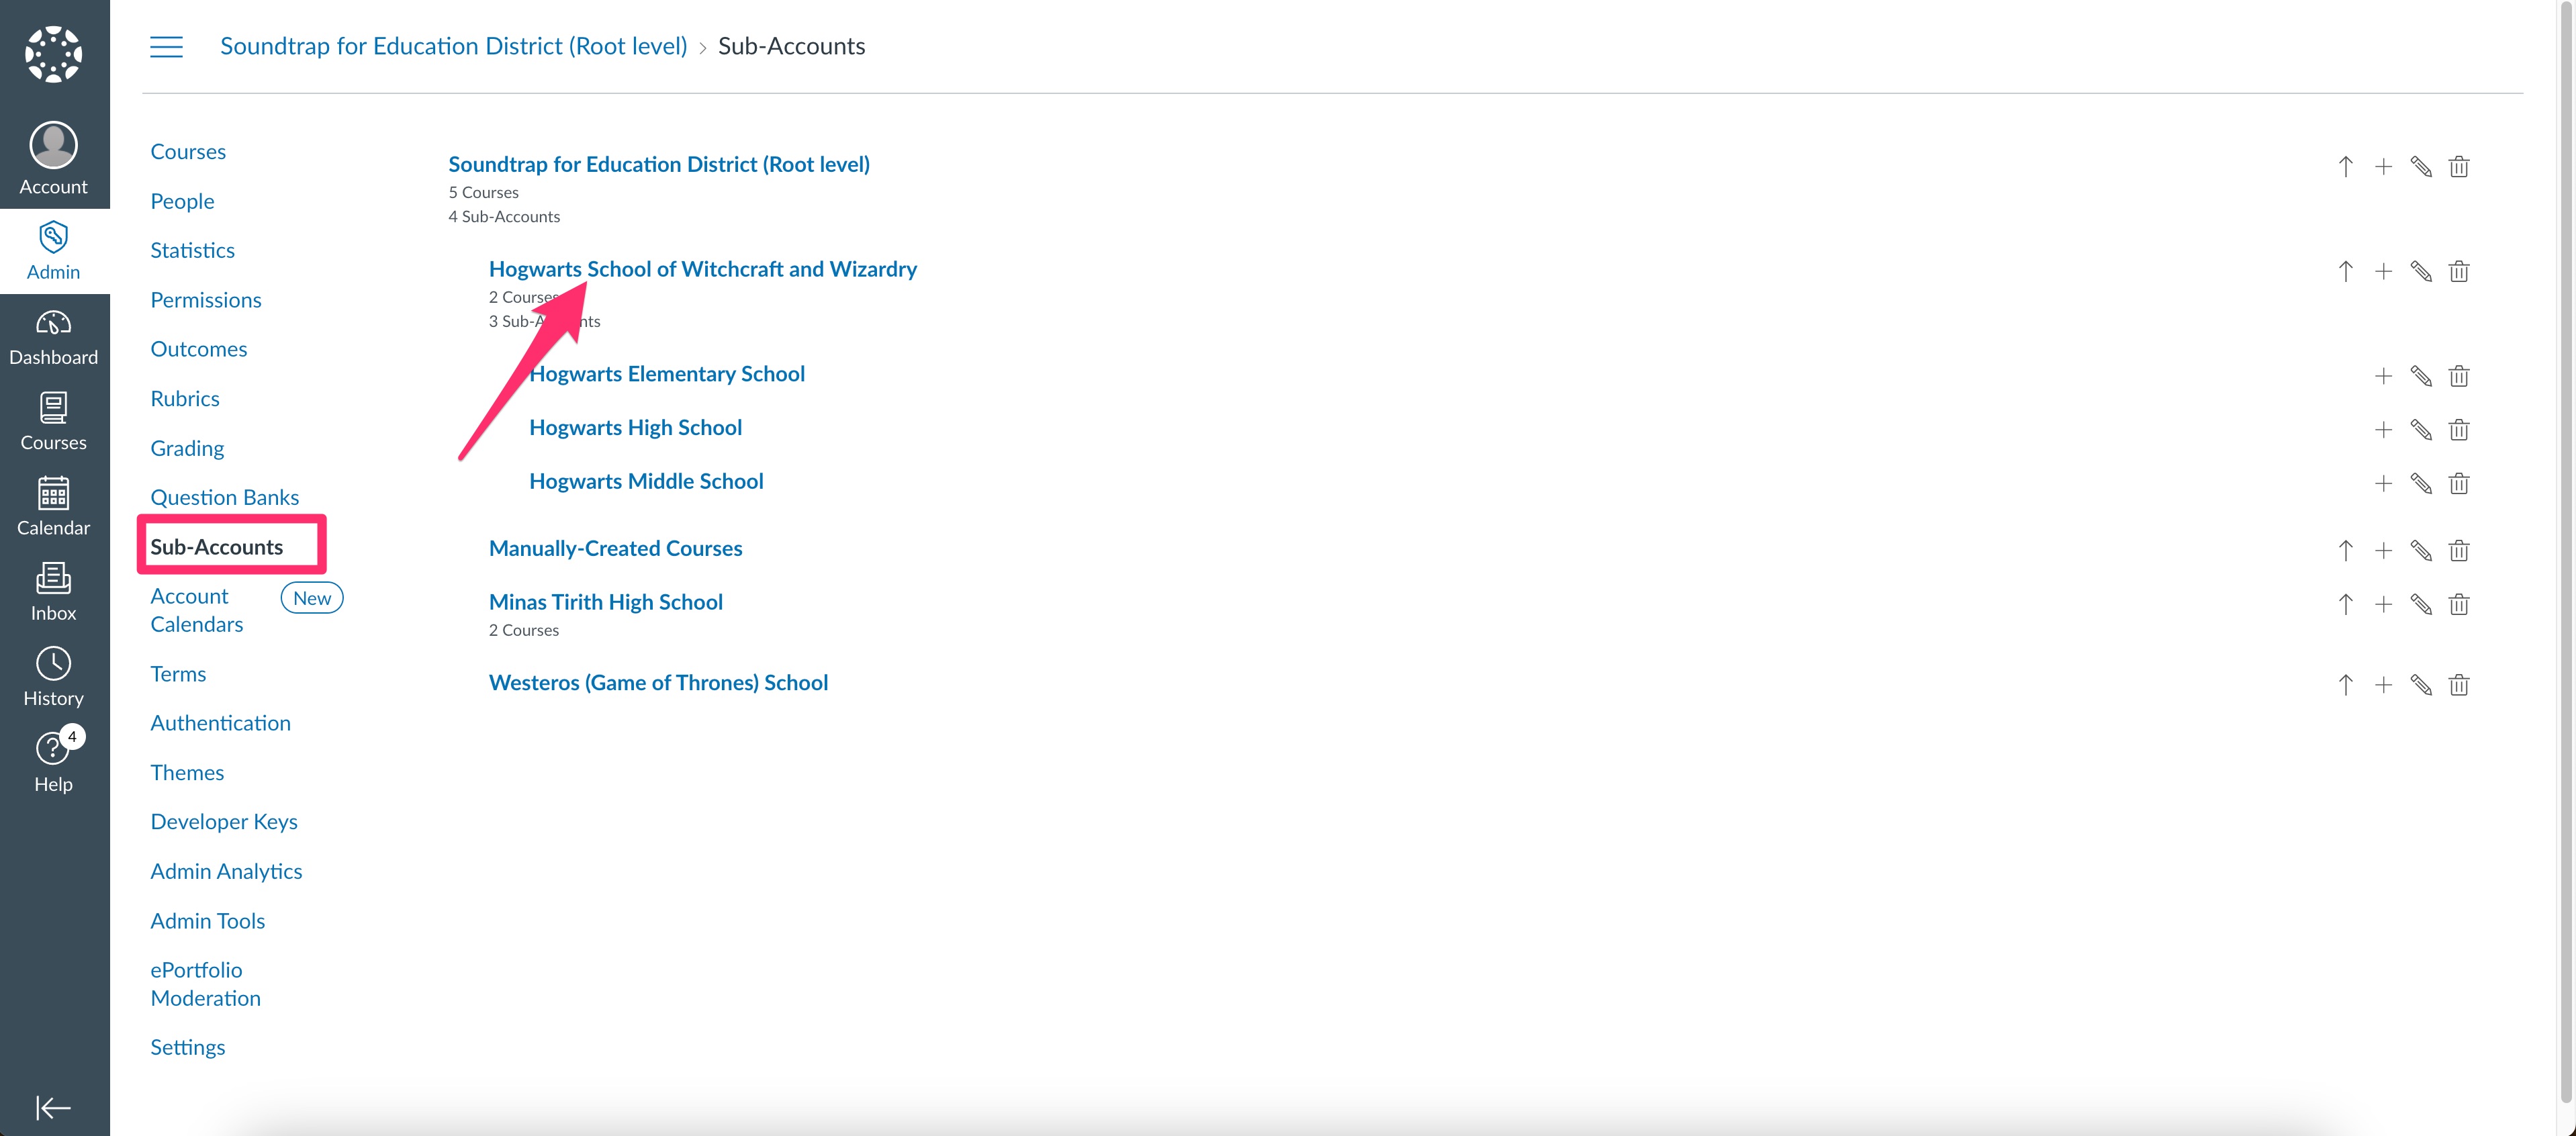Navigate to Soundtrap for Education District breadcrumb
This screenshot has height=1136, width=2576.
453,45
